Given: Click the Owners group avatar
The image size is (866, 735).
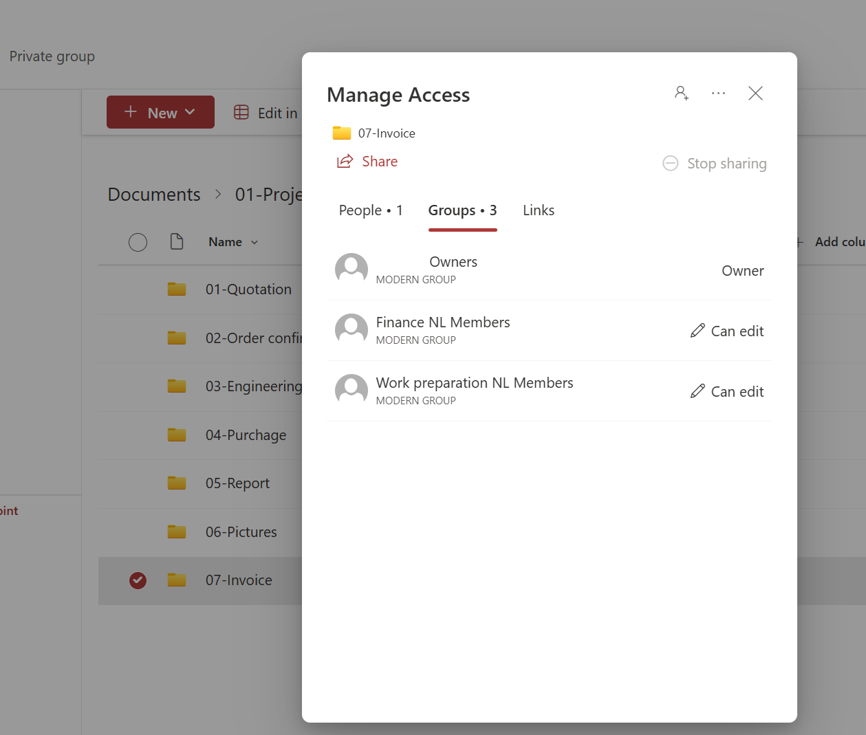Looking at the screenshot, I should click(x=351, y=270).
